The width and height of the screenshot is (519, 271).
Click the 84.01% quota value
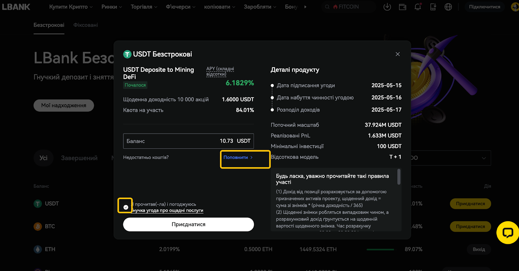245,110
